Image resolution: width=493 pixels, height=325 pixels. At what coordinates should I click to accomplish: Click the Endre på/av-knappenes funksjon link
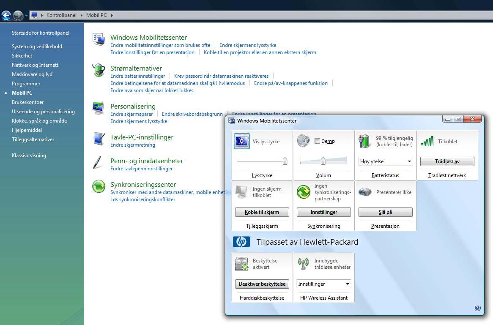coord(291,83)
